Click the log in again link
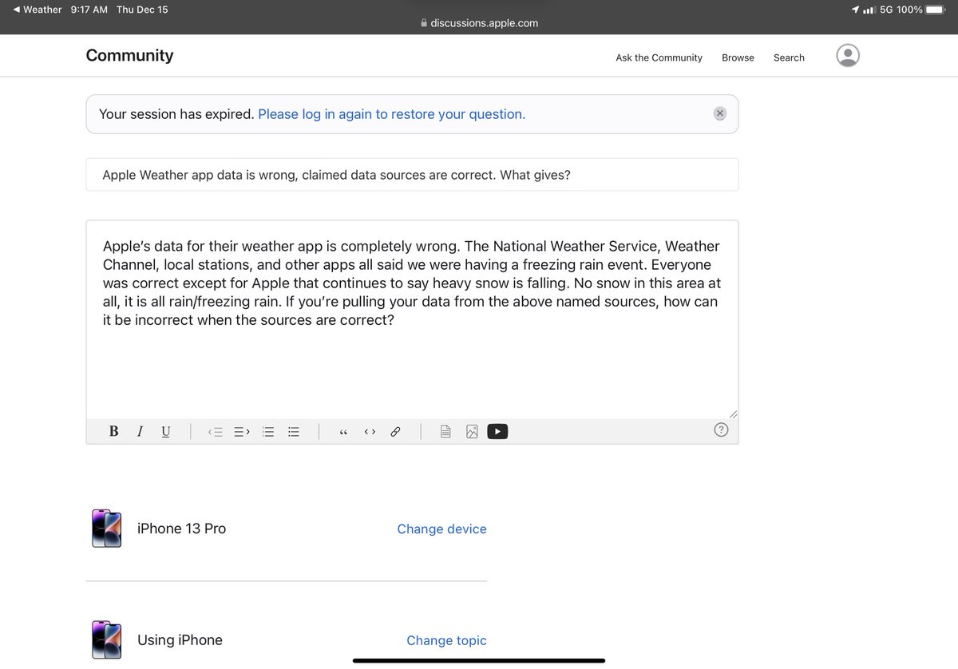 coord(391,114)
